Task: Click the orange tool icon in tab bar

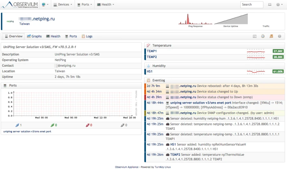Action: [271, 36]
